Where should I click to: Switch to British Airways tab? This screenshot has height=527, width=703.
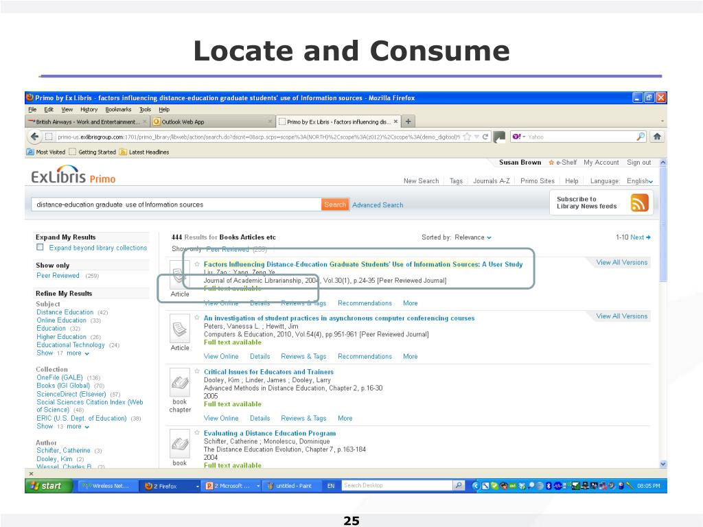[x=87, y=121]
